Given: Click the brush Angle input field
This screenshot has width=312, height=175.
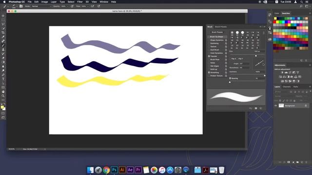Looking at the screenshot, I should [x=244, y=64].
